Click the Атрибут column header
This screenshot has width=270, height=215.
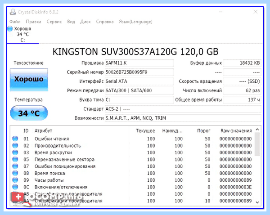tap(43, 131)
